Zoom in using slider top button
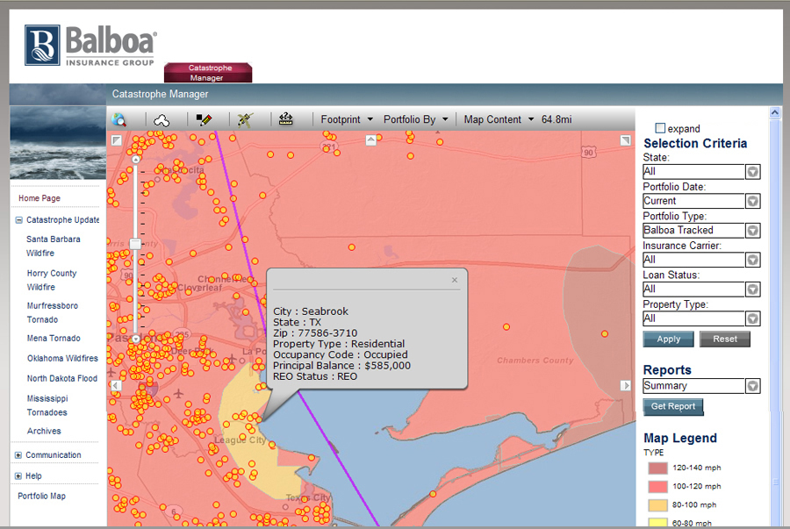 [x=135, y=160]
